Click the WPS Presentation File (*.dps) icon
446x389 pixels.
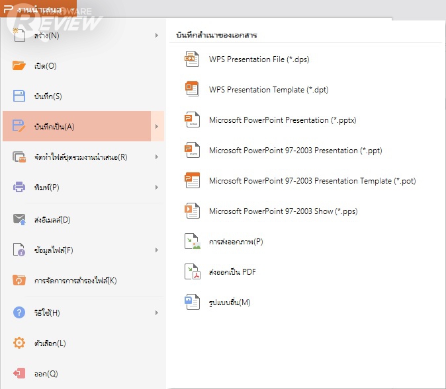192,59
